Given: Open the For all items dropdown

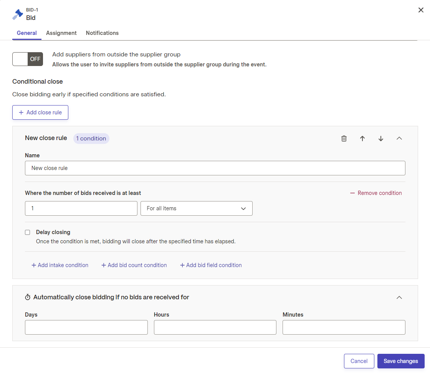Looking at the screenshot, I should (x=196, y=208).
